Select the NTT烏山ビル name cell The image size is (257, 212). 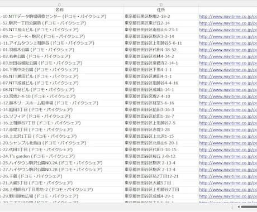click(x=62, y=30)
